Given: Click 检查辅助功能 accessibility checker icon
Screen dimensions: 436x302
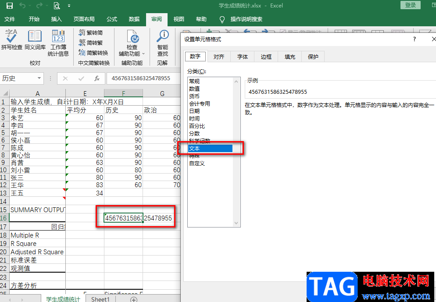Looking at the screenshot, I should (132, 36).
